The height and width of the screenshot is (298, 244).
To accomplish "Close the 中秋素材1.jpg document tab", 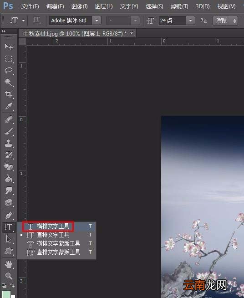I will click(132, 33).
